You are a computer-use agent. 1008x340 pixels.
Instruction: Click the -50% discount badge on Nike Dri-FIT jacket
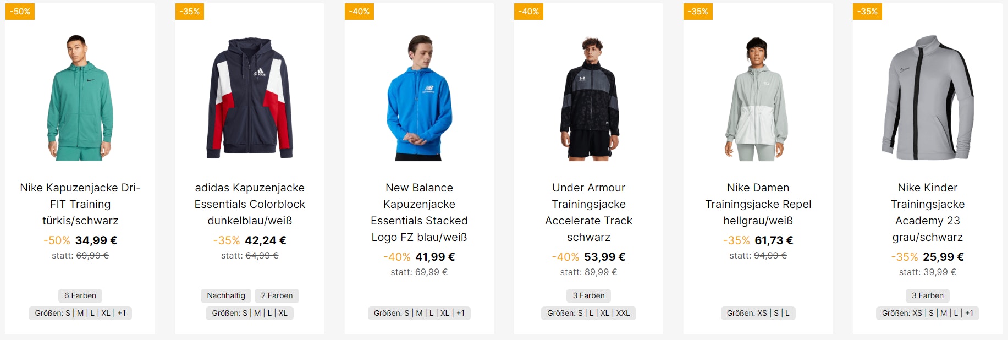pyautogui.click(x=20, y=10)
